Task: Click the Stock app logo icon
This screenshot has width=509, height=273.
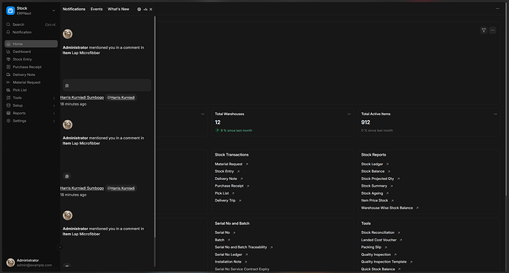Action: click(10, 11)
